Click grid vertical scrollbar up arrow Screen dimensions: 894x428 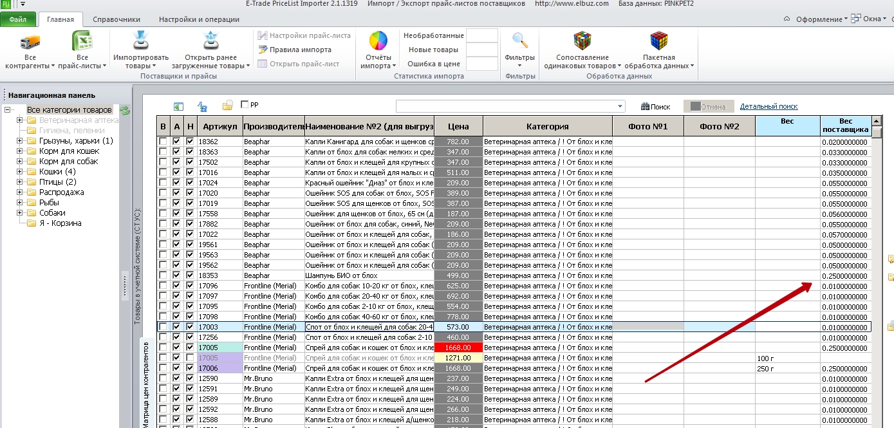876,120
